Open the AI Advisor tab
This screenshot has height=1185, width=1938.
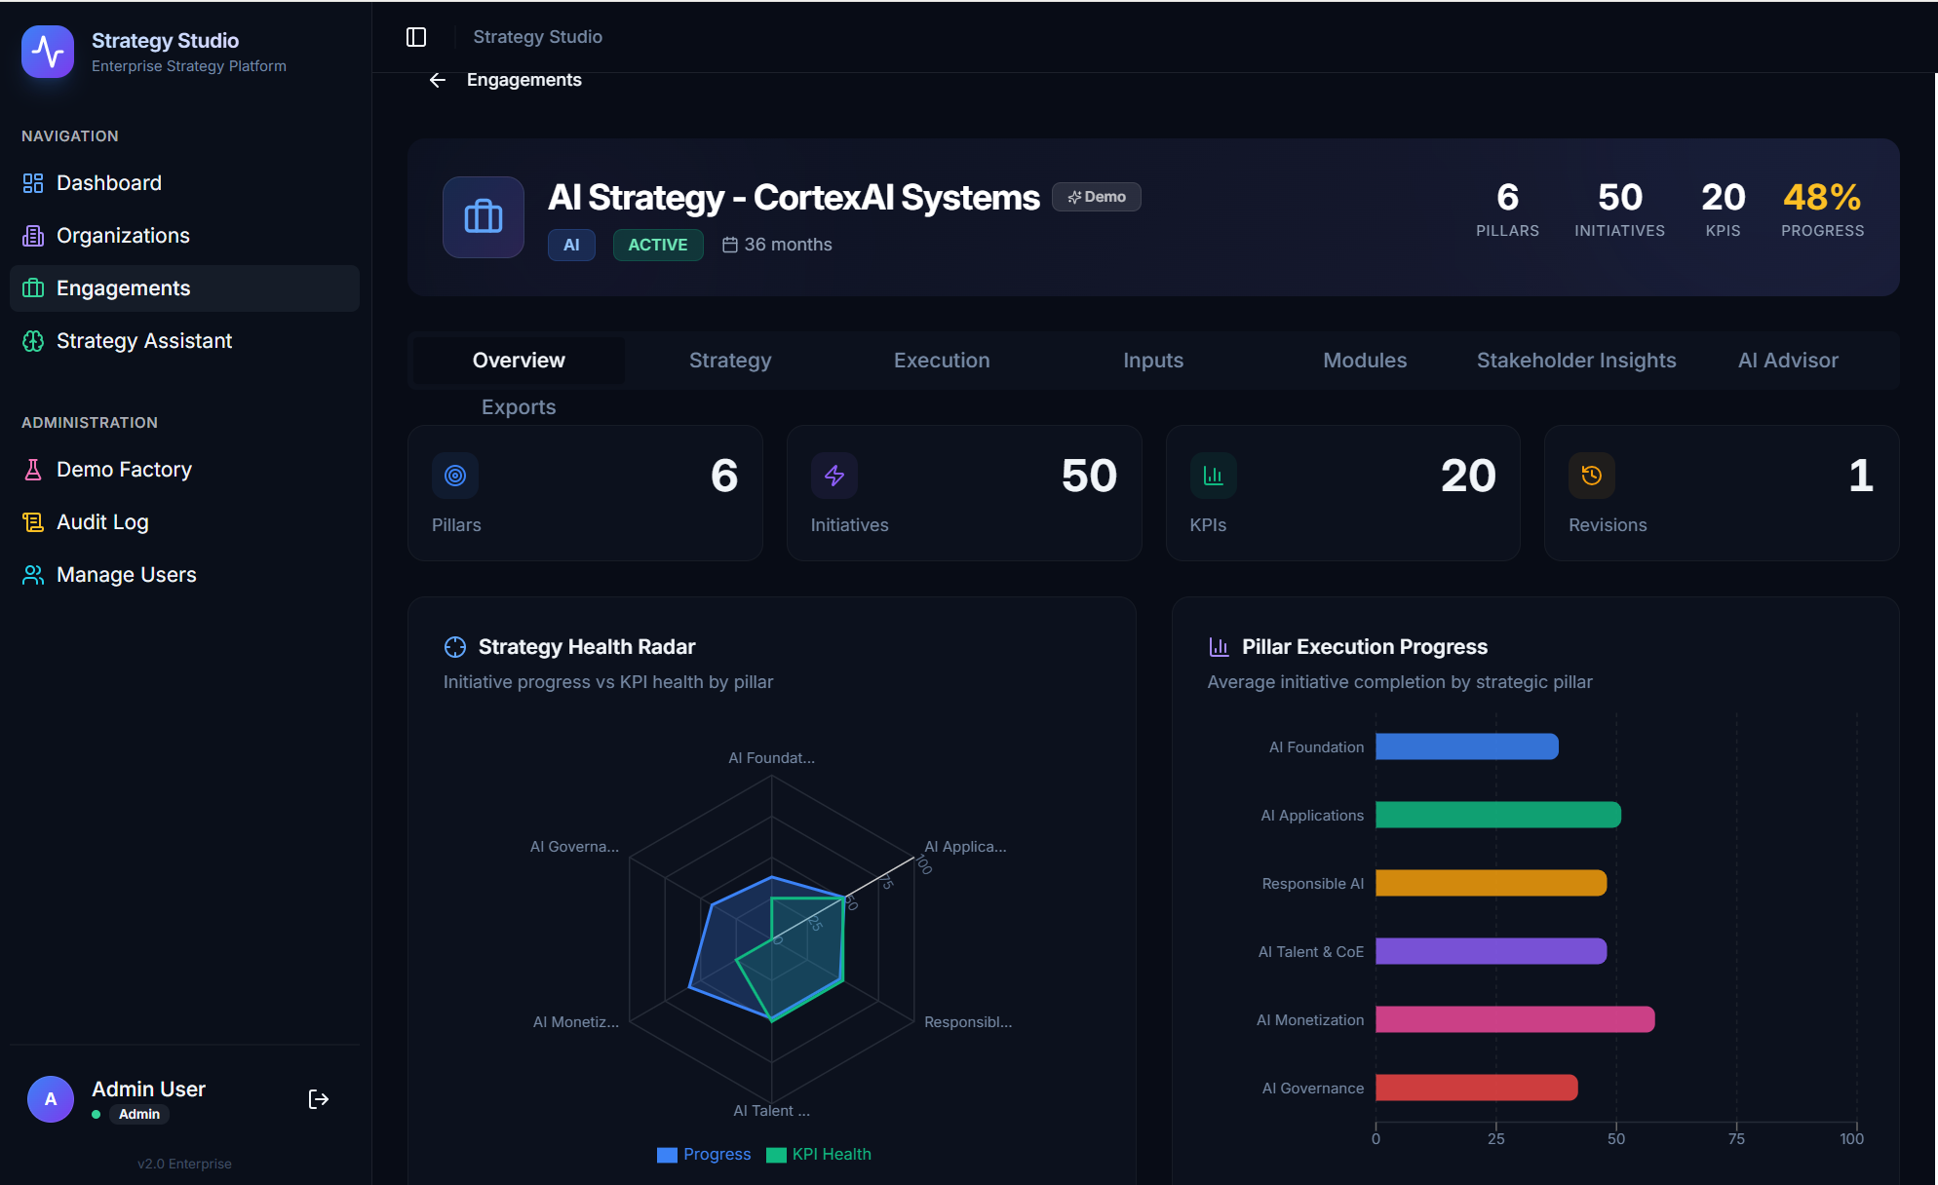click(x=1788, y=360)
